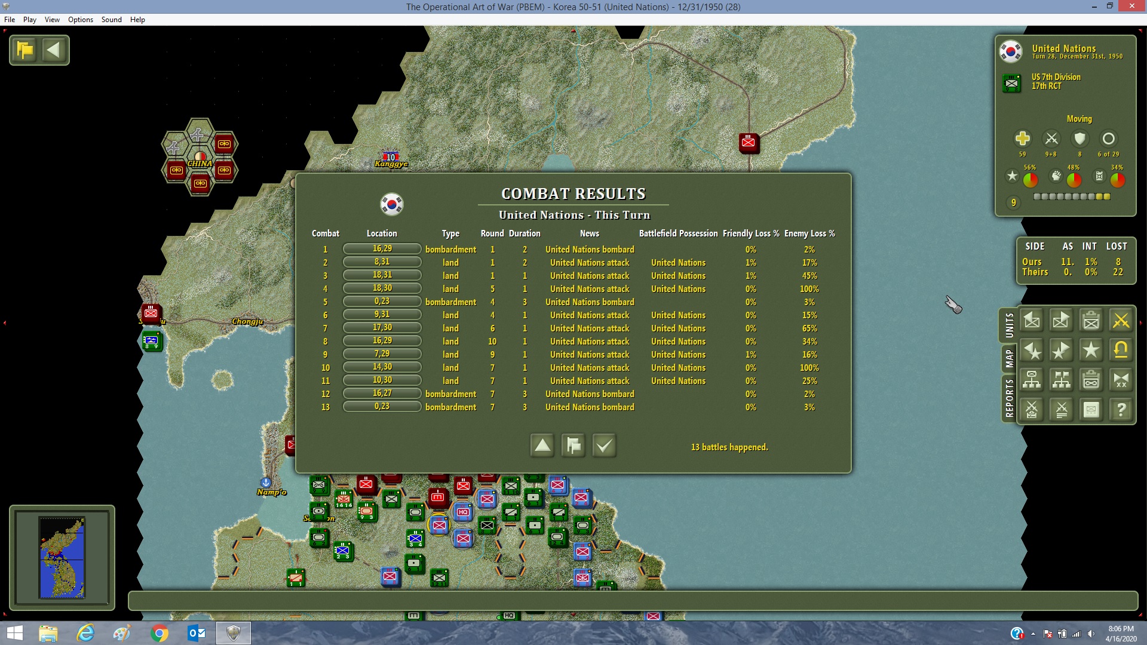Click the fuel can supply icon

(x=1099, y=176)
